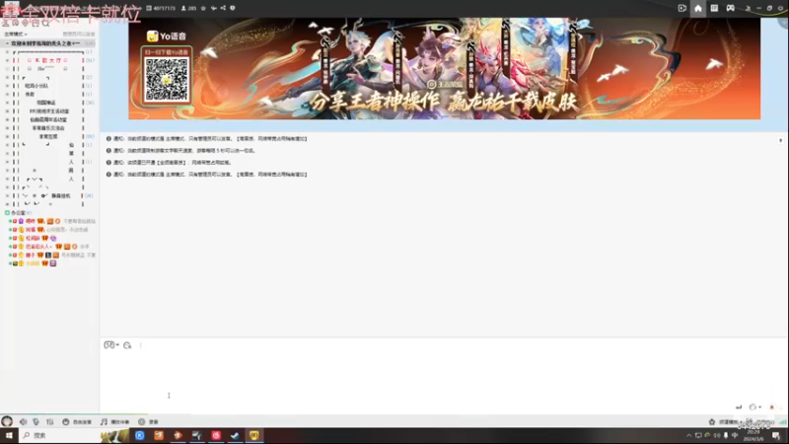Screen dimensions: 789x444
Task: Click the video player icon in title bar
Action: click(681, 8)
